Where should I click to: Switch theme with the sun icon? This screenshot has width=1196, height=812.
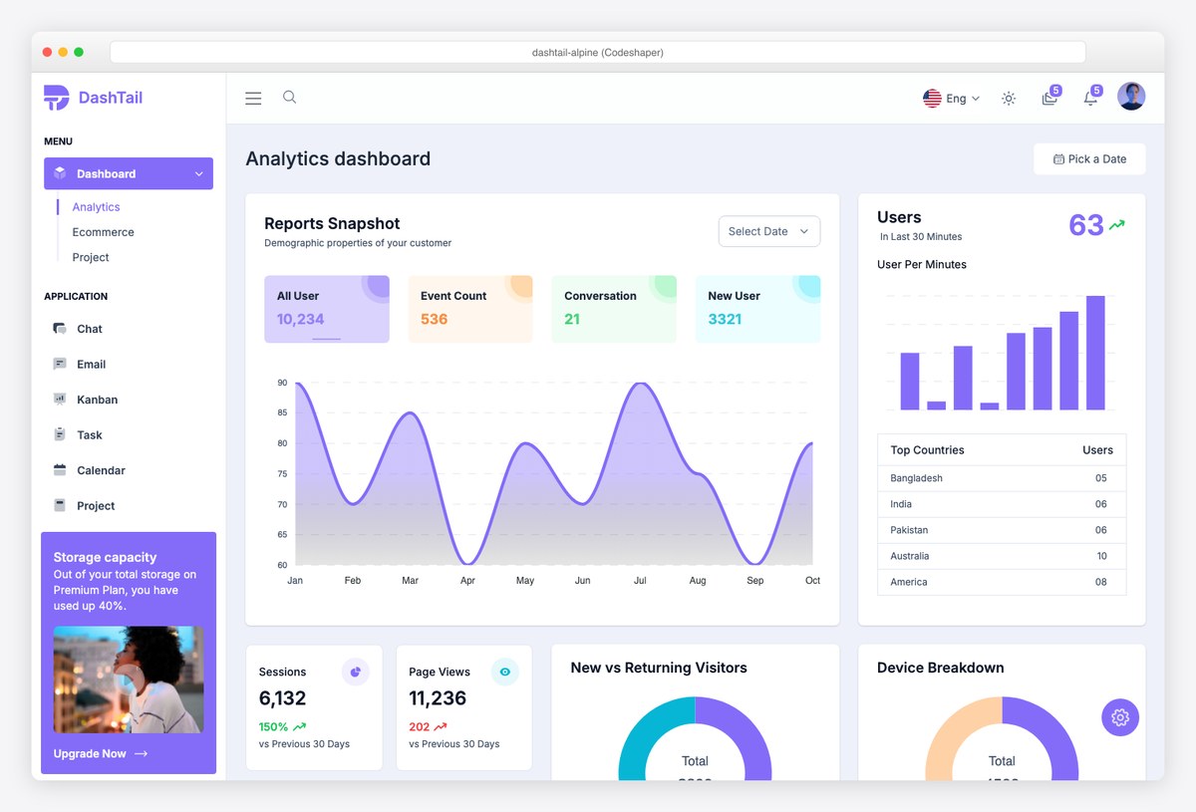[x=1009, y=98]
